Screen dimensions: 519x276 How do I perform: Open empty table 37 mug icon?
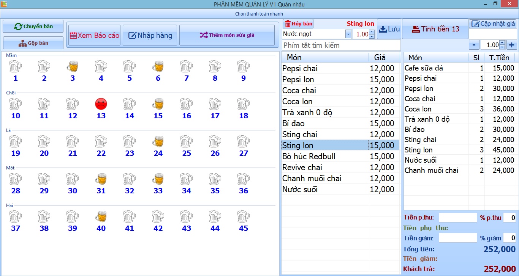click(16, 216)
